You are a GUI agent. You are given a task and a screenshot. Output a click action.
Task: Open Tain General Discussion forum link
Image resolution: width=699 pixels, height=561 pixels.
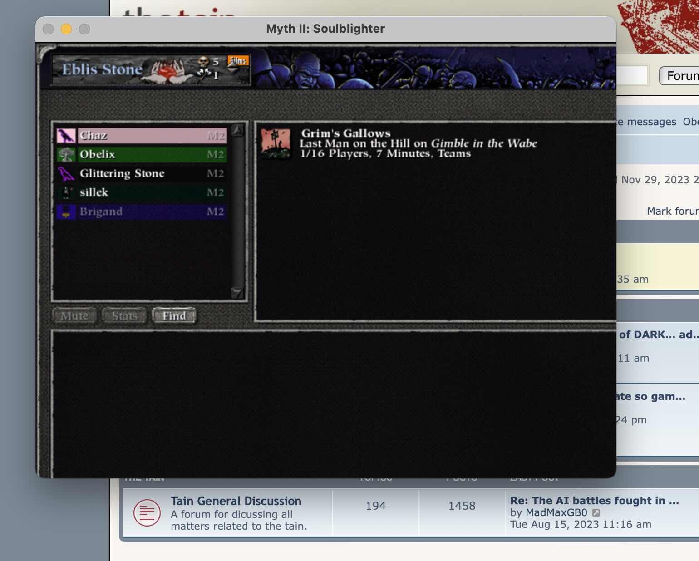[236, 501]
